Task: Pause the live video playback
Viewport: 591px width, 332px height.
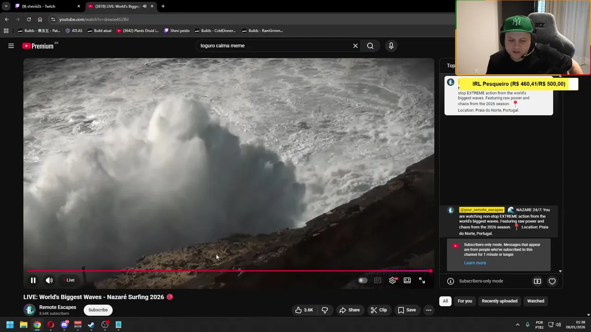Action: pyautogui.click(x=33, y=280)
